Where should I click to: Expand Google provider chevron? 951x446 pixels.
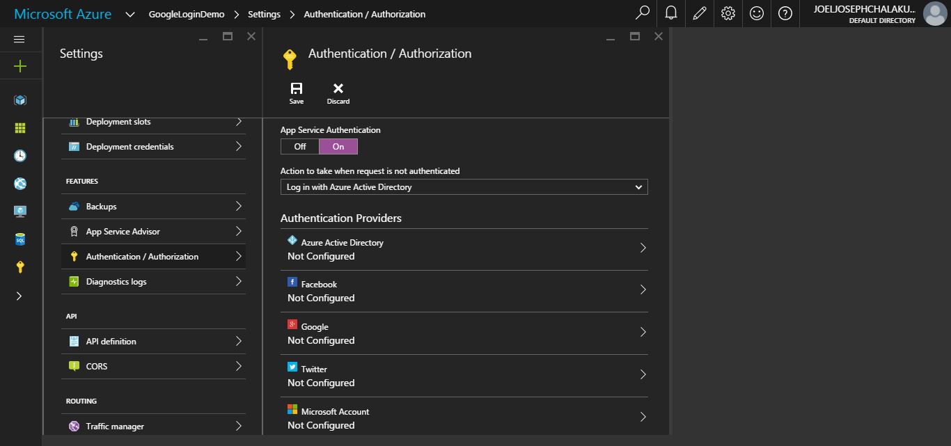coord(643,332)
